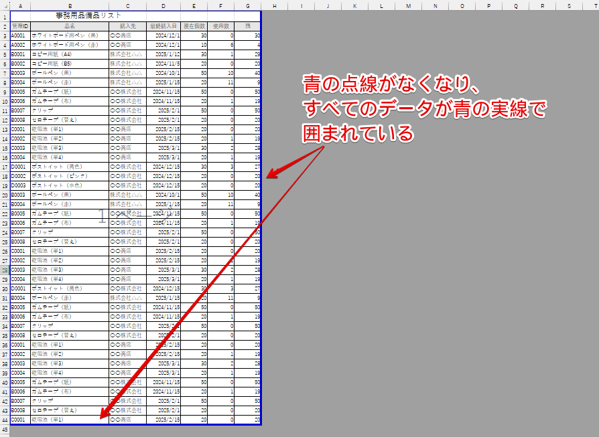Image resolution: width=599 pixels, height=437 pixels.
Task: Select column B header
Action: coord(70,5)
